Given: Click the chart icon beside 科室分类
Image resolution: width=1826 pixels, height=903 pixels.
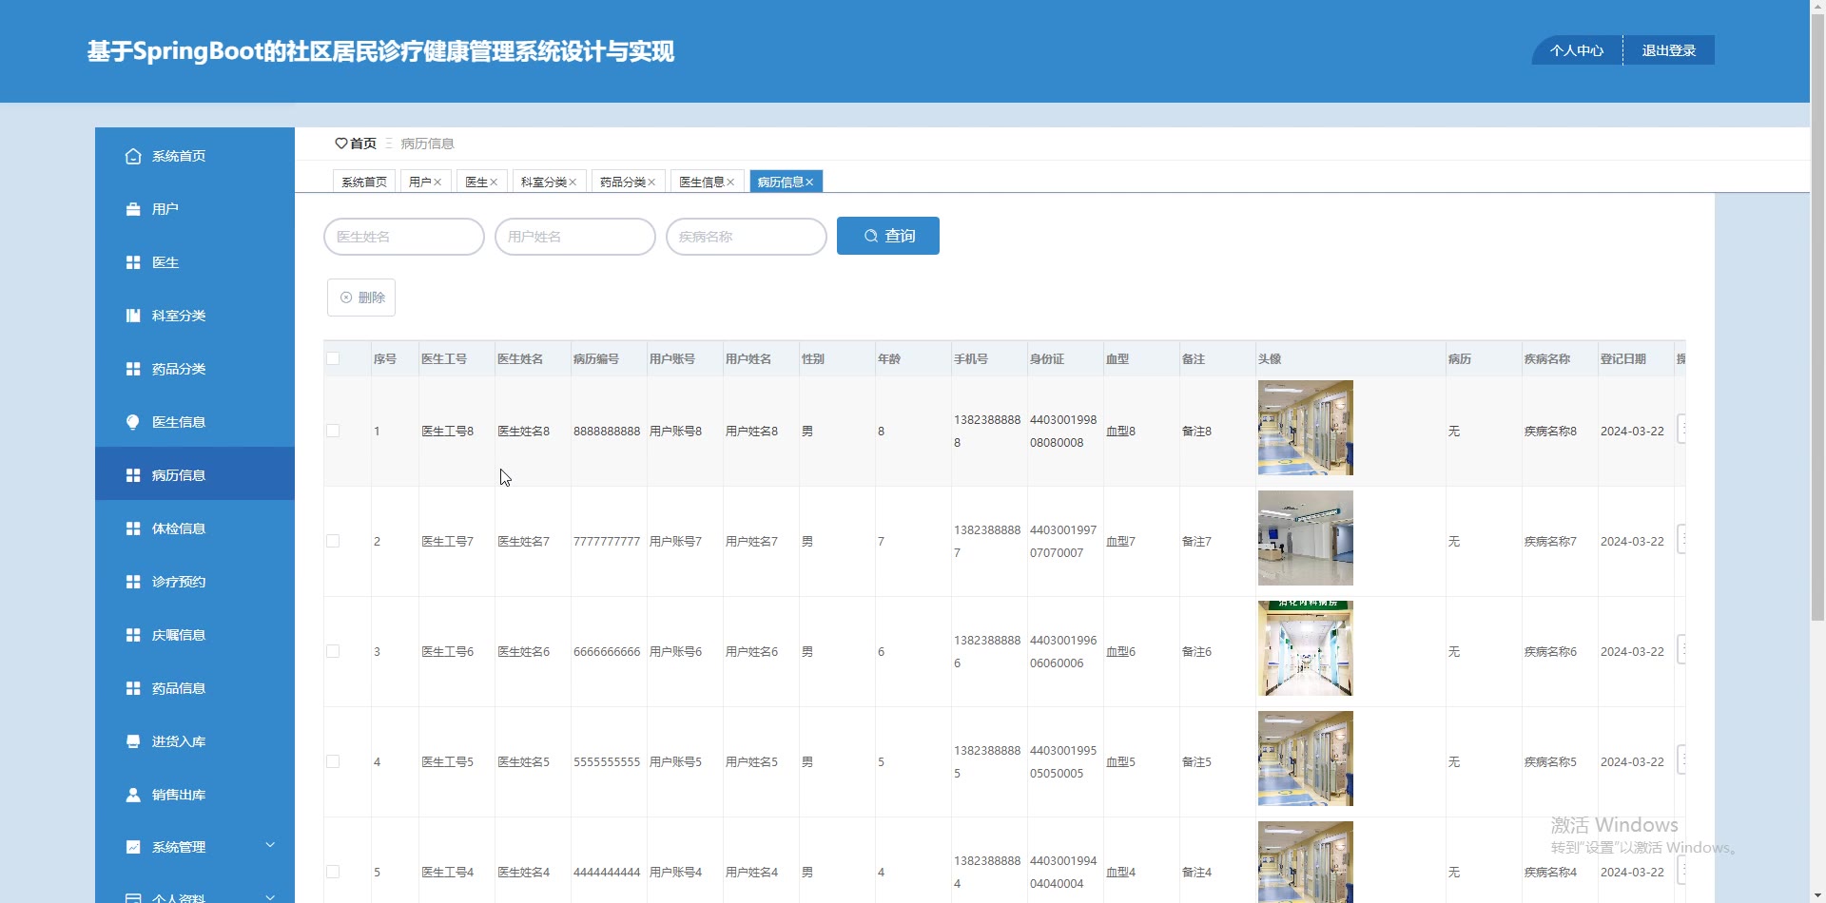Looking at the screenshot, I should coord(133,316).
